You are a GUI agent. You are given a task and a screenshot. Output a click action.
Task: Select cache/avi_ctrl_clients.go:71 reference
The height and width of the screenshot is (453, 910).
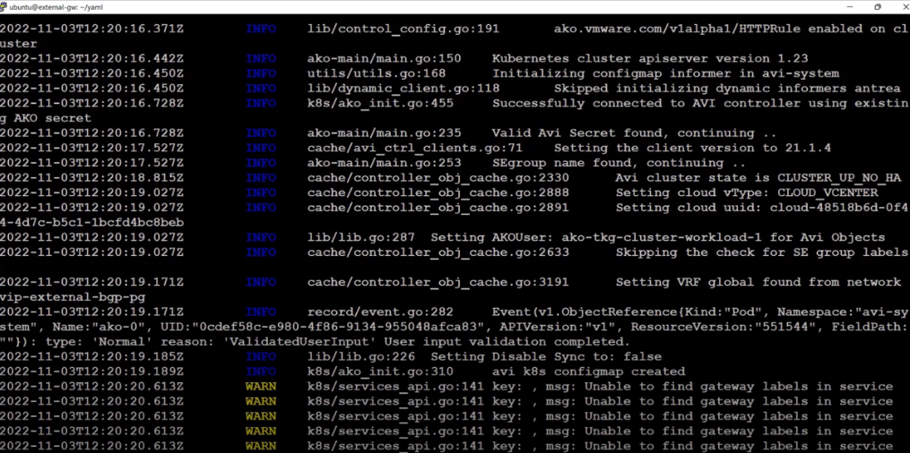[415, 149]
